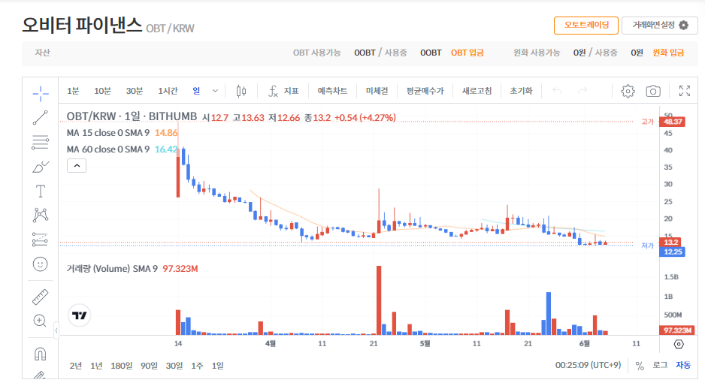Toggle the 자동 auto scale
Screen dimensions: 705x383
(x=683, y=366)
